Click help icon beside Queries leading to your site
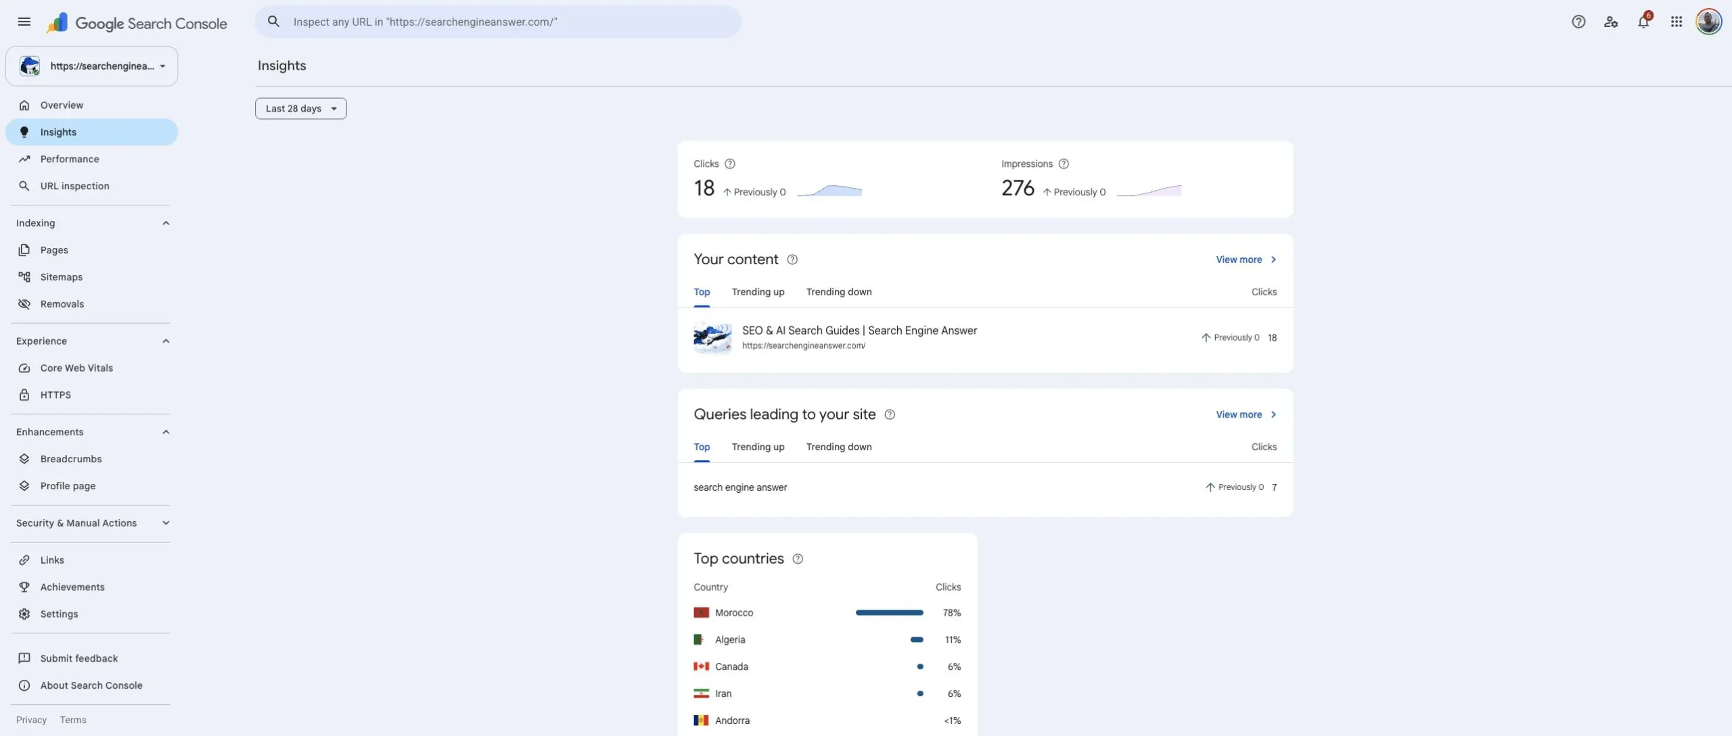Image resolution: width=1732 pixels, height=736 pixels. click(889, 414)
